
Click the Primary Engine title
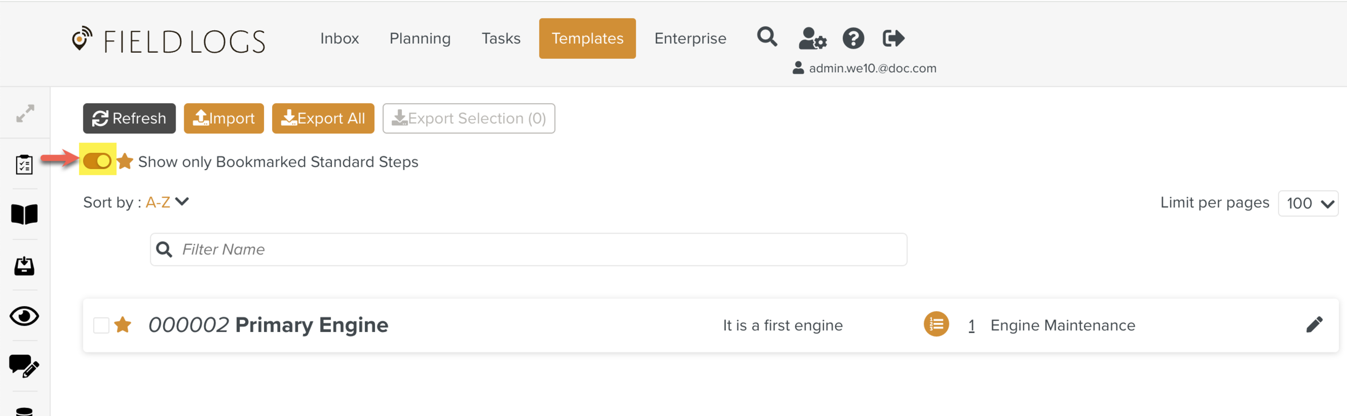pyautogui.click(x=311, y=325)
